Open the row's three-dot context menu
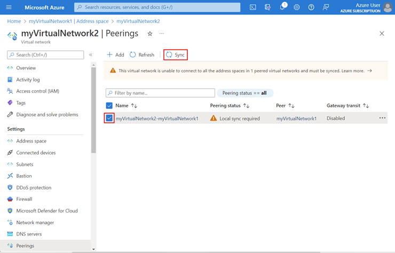The width and height of the screenshot is (395, 253). pyautogui.click(x=382, y=118)
